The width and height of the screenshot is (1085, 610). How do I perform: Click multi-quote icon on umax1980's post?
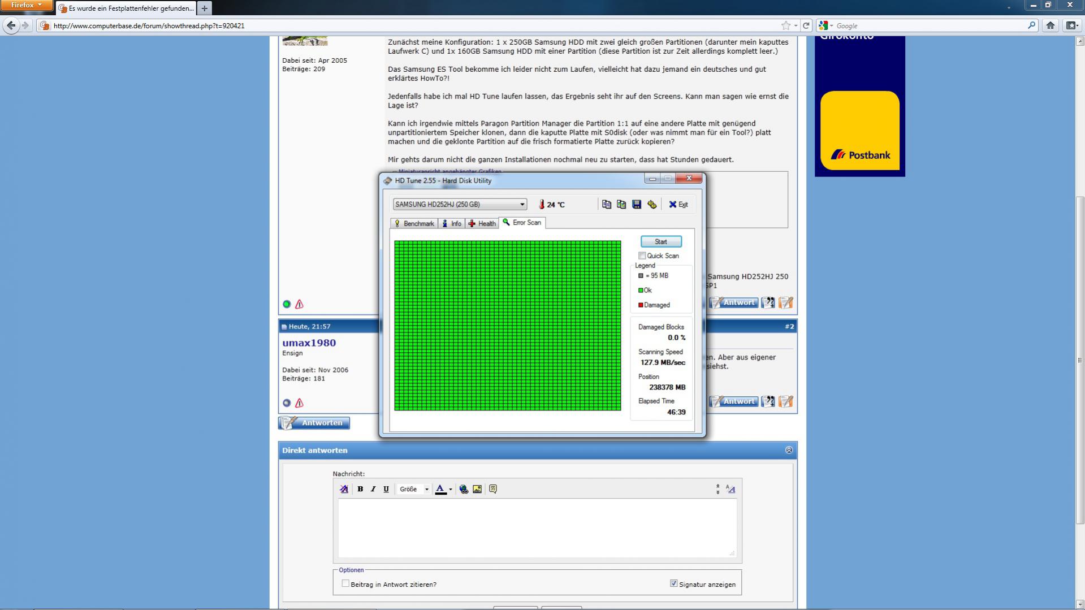point(768,402)
